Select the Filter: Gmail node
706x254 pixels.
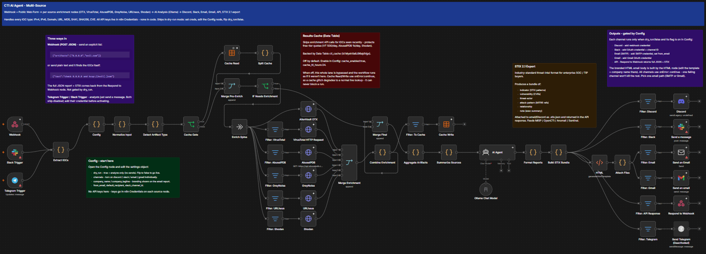[648, 178]
